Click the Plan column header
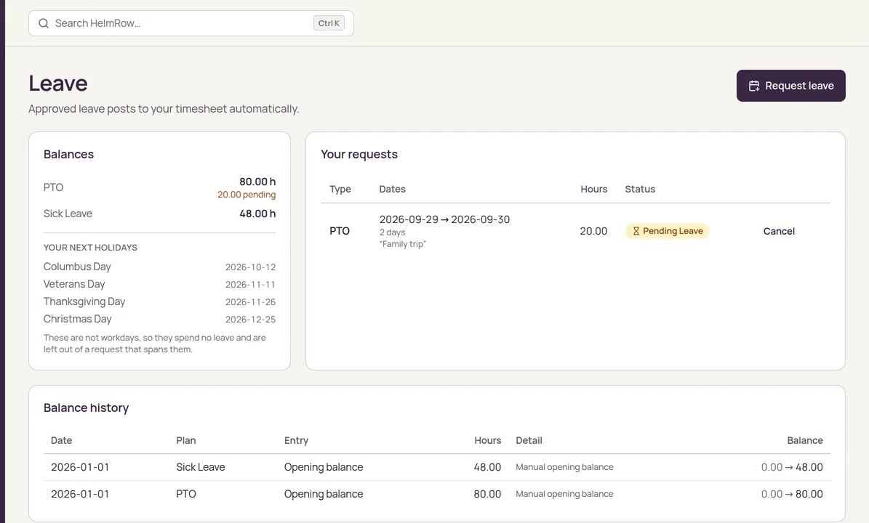Image resolution: width=869 pixels, height=523 pixels. (x=186, y=440)
